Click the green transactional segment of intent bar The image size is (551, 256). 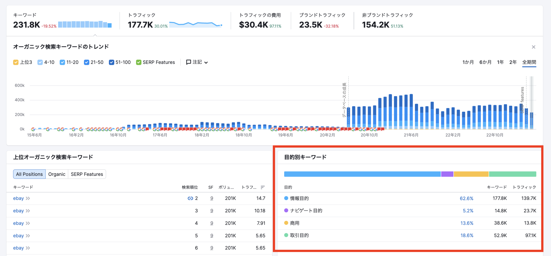pyautogui.click(x=513, y=174)
